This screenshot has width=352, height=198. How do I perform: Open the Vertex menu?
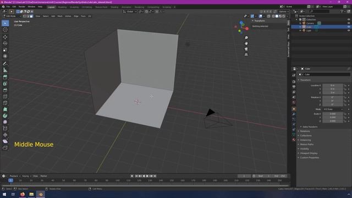coord(68,16)
